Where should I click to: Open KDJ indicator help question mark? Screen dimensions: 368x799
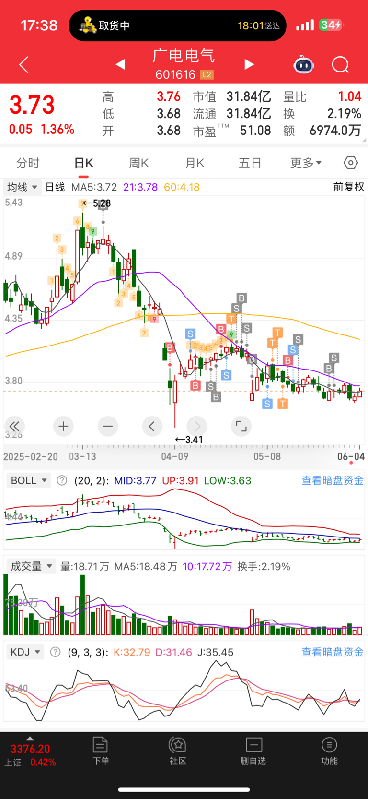[56, 652]
